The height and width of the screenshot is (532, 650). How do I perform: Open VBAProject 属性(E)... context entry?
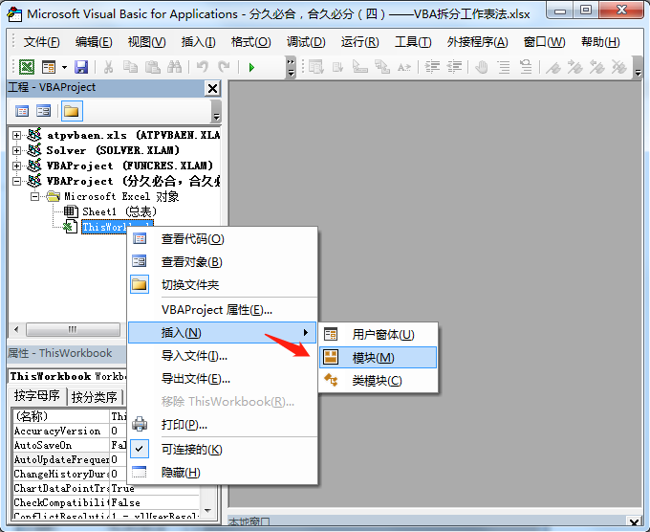[223, 310]
